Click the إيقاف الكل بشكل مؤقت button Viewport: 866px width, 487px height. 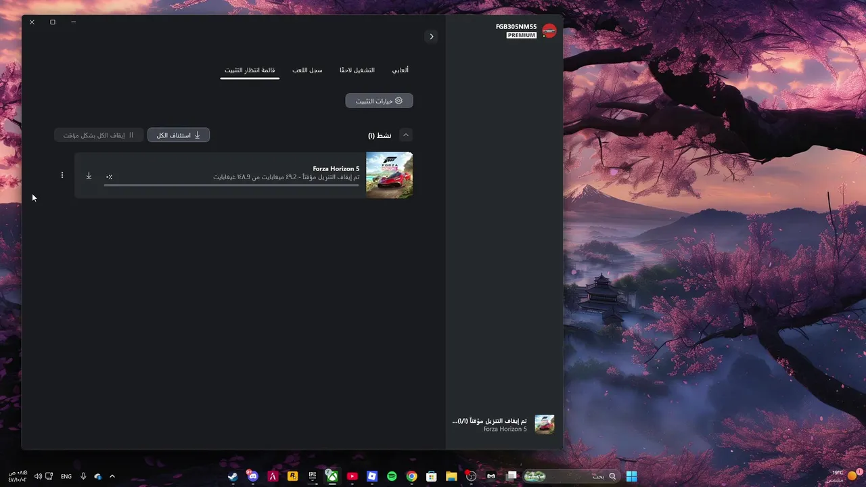(99, 135)
